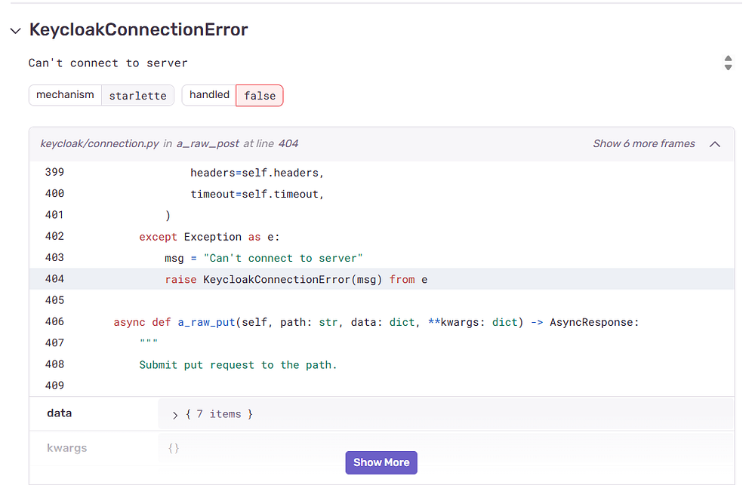Select code line 403 msg assignment
The width and height of the screenshot is (755, 485).
click(382, 257)
